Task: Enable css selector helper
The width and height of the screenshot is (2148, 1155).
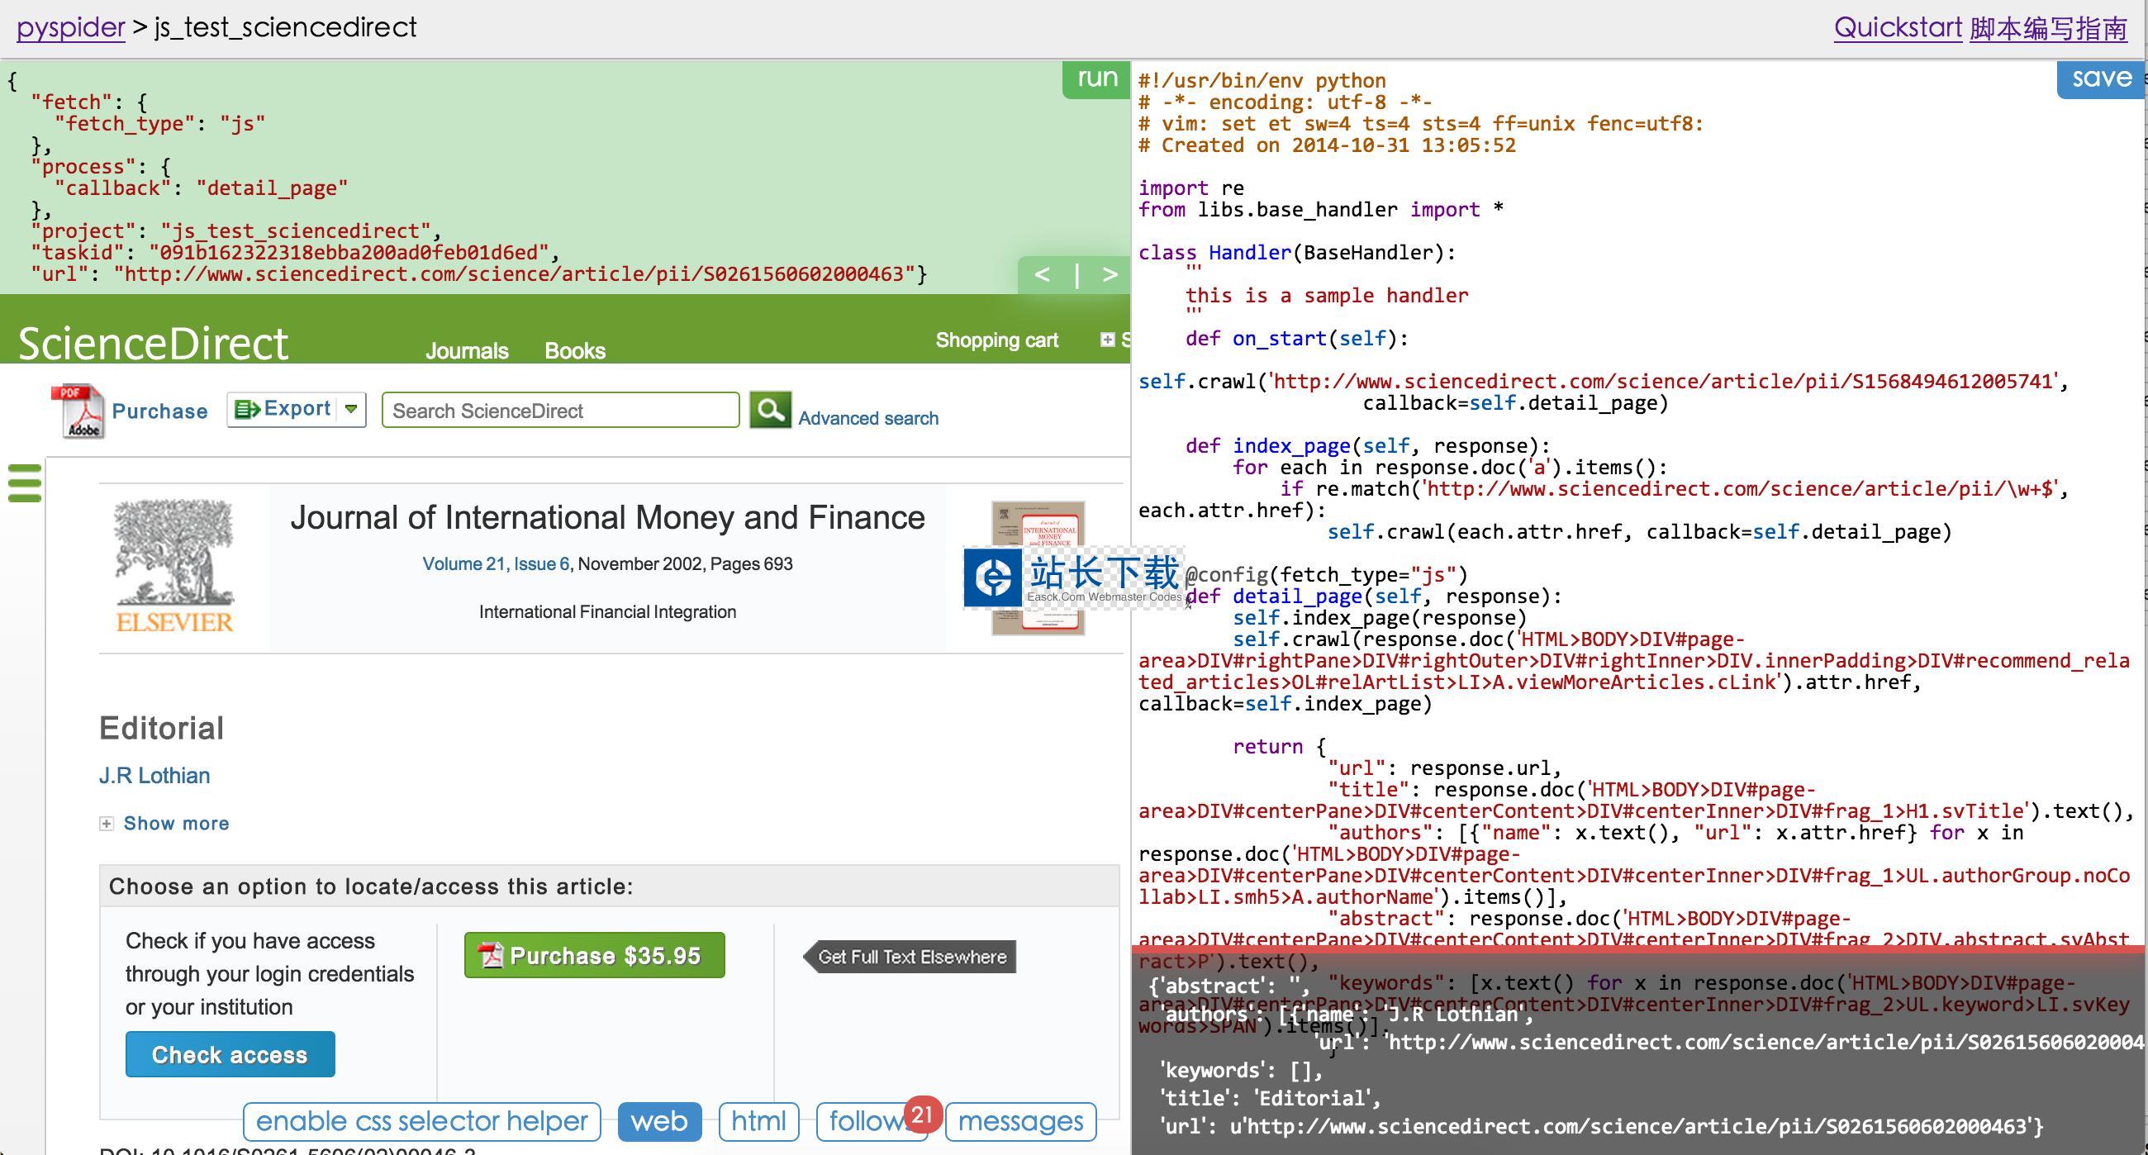Action: [x=421, y=1121]
